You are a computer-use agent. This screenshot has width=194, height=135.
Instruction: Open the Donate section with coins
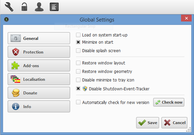(x=39, y=93)
